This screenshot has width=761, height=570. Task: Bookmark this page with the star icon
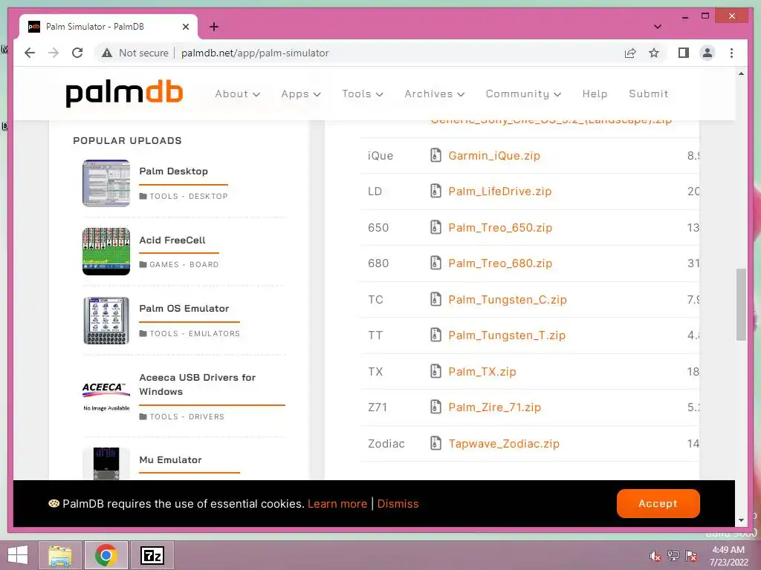tap(654, 53)
